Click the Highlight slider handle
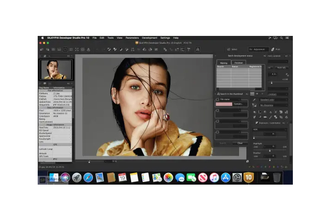The image size is (331, 221). (x=270, y=151)
